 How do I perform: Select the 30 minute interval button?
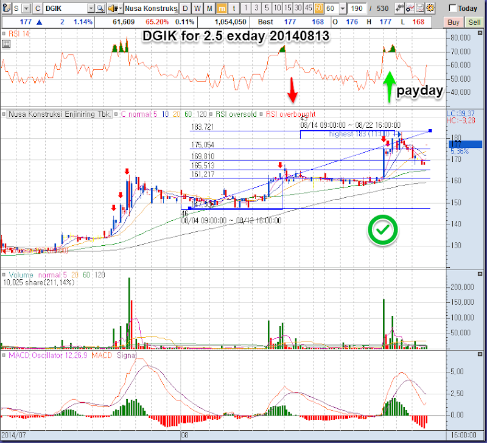[298, 8]
